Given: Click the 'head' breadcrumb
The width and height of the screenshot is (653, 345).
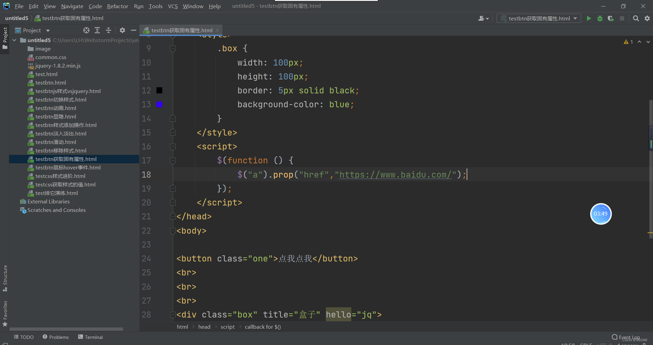Looking at the screenshot, I should pyautogui.click(x=204, y=327).
